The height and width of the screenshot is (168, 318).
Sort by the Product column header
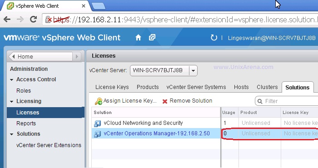tap(260, 113)
